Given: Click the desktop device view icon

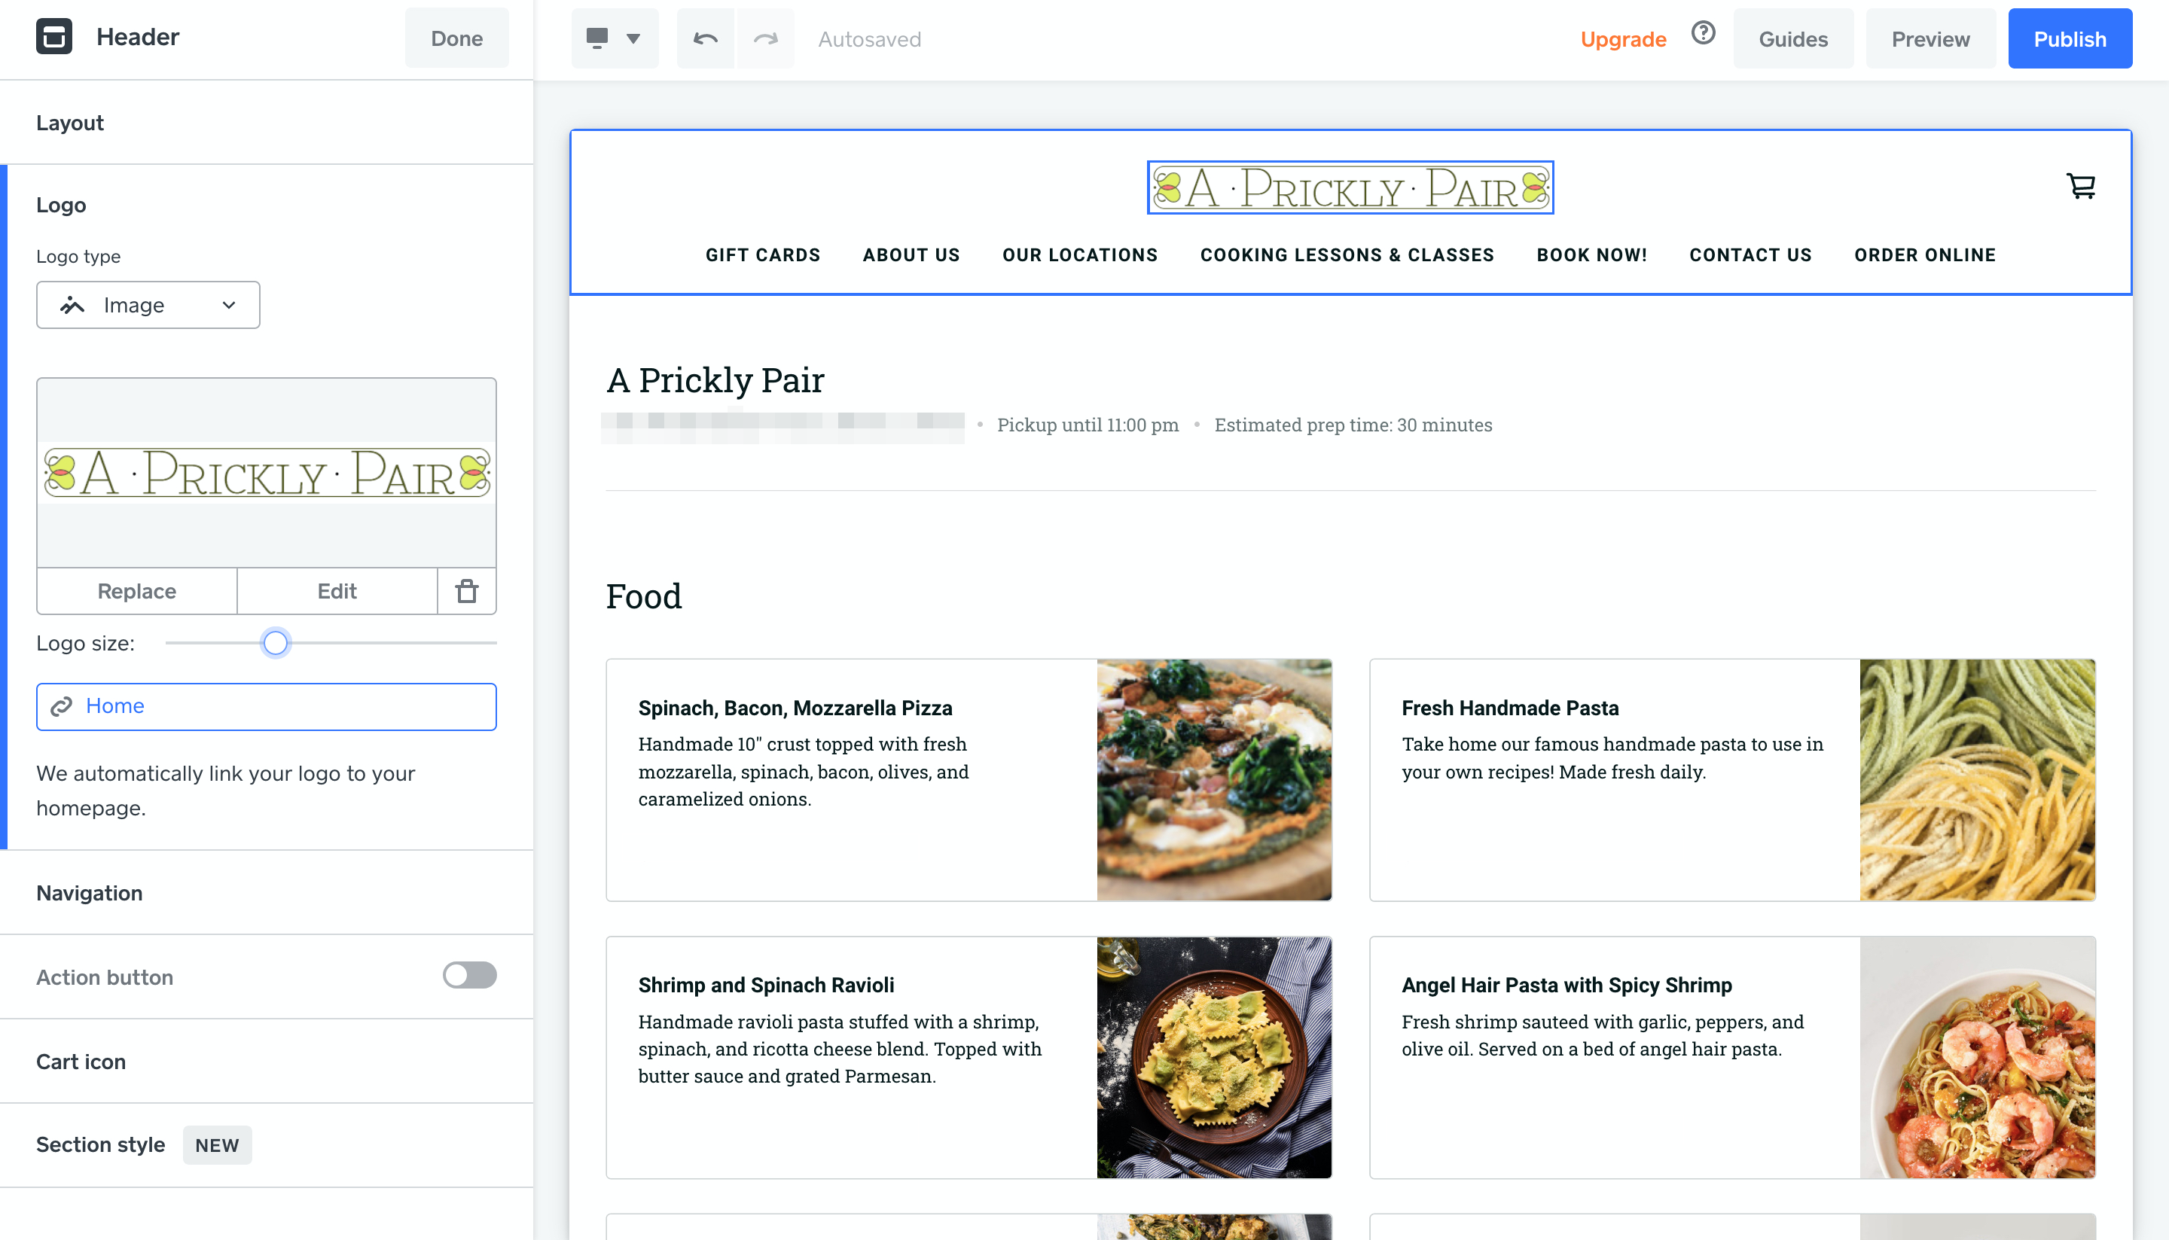Looking at the screenshot, I should (597, 38).
